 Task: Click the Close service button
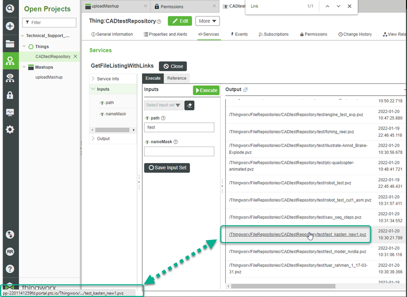click(x=173, y=66)
